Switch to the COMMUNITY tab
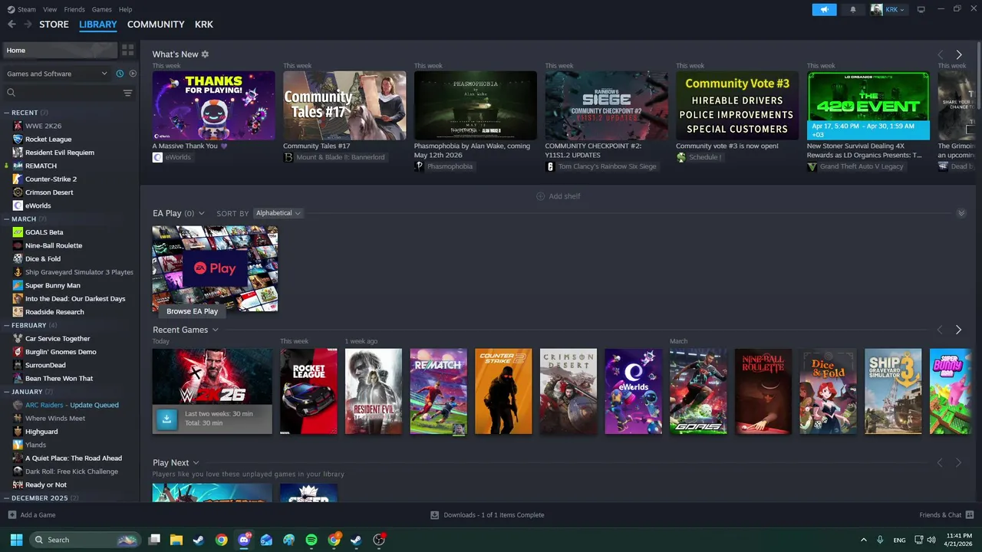Screen dimensions: 982x552 click(156, 25)
